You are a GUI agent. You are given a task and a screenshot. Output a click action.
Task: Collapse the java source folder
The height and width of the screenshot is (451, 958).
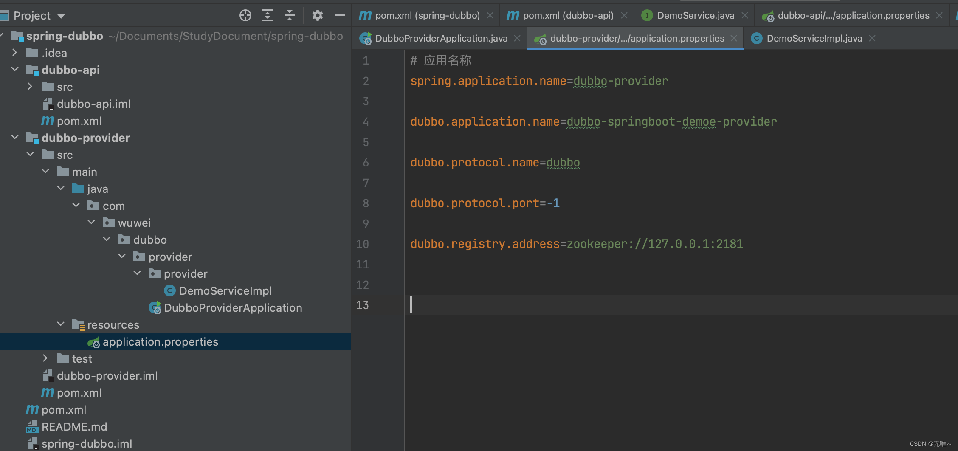coord(60,189)
